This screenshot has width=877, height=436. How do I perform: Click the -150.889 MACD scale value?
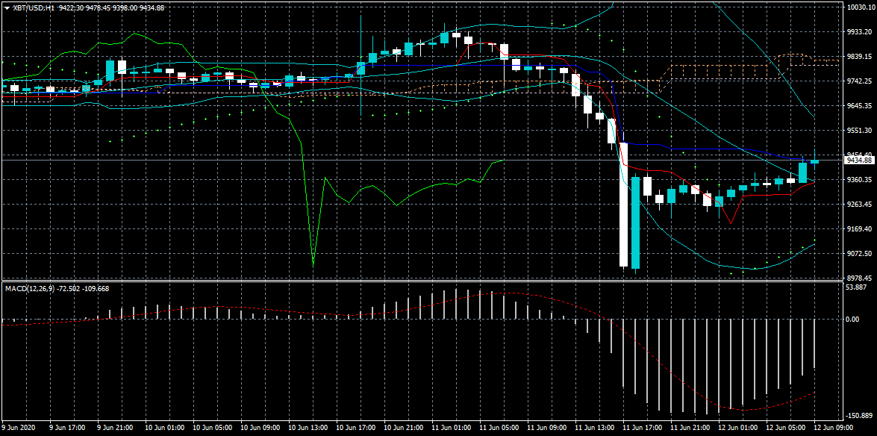tap(860, 417)
